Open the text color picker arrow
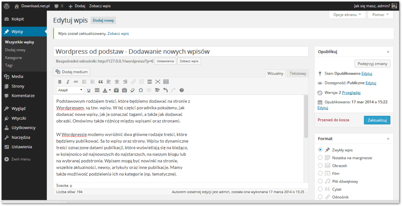402x206 pixels. pos(110,90)
